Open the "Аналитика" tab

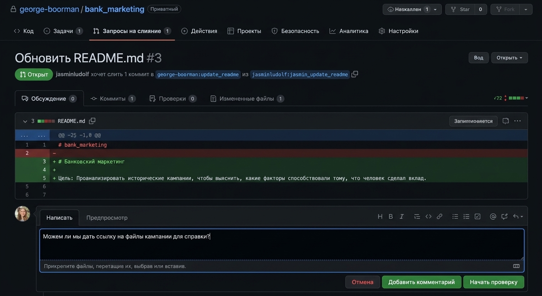point(349,31)
